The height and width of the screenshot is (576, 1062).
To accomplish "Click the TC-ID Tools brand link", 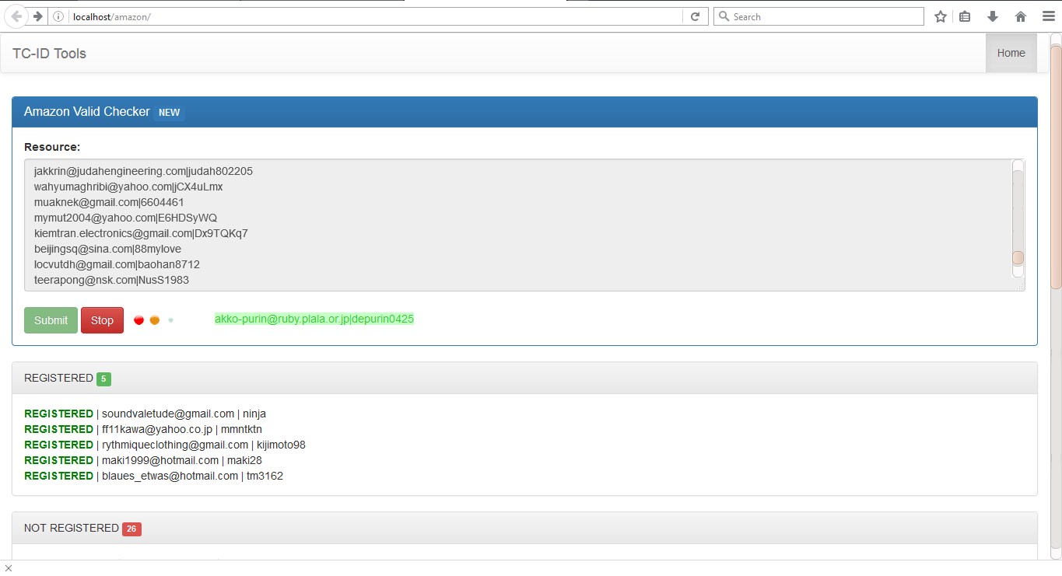I will [49, 53].
